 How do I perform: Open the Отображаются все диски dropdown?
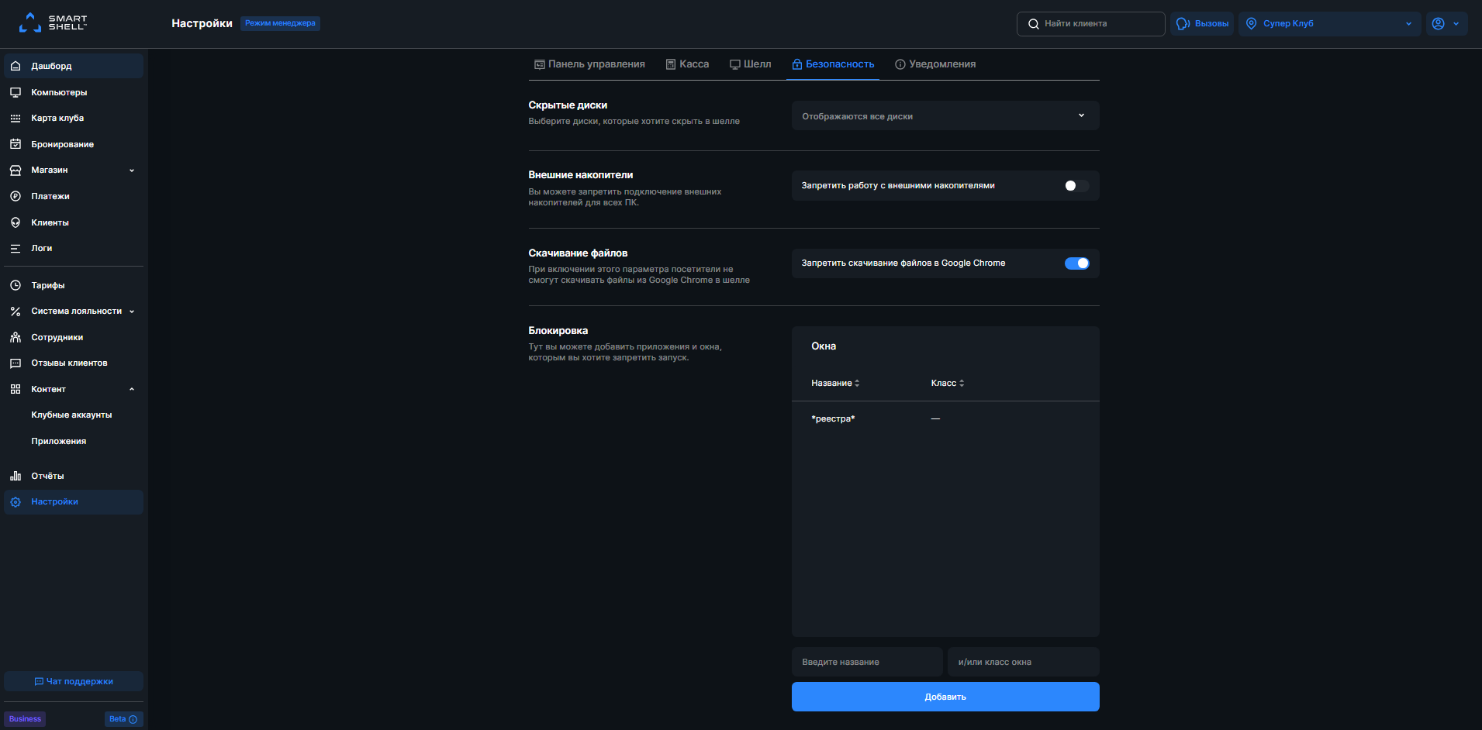coord(945,115)
